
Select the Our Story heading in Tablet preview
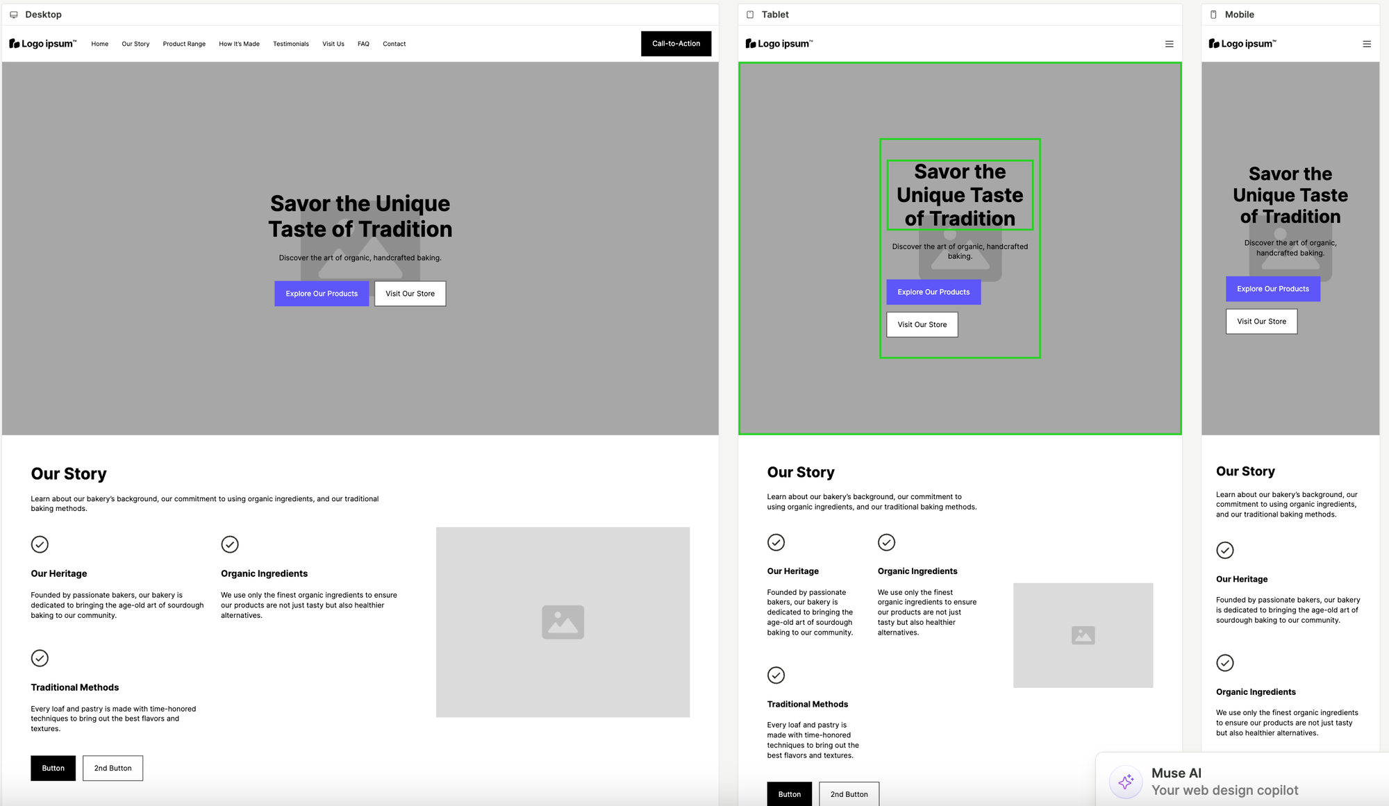click(801, 473)
